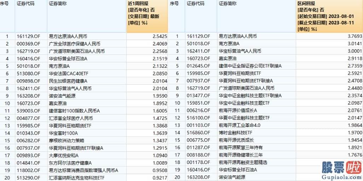Select fund name 前海开源价值成长A
This screenshot has height=181, width=363.
pos(238,110)
